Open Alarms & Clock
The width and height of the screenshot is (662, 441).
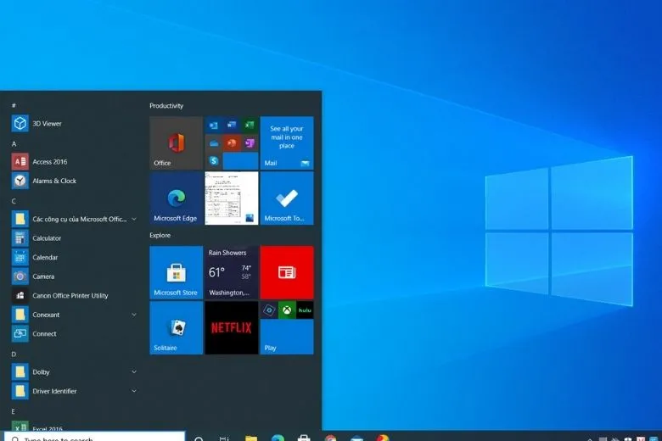pyautogui.click(x=54, y=181)
